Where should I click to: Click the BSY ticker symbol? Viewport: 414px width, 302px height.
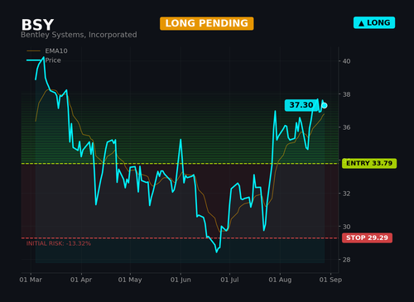(37, 25)
